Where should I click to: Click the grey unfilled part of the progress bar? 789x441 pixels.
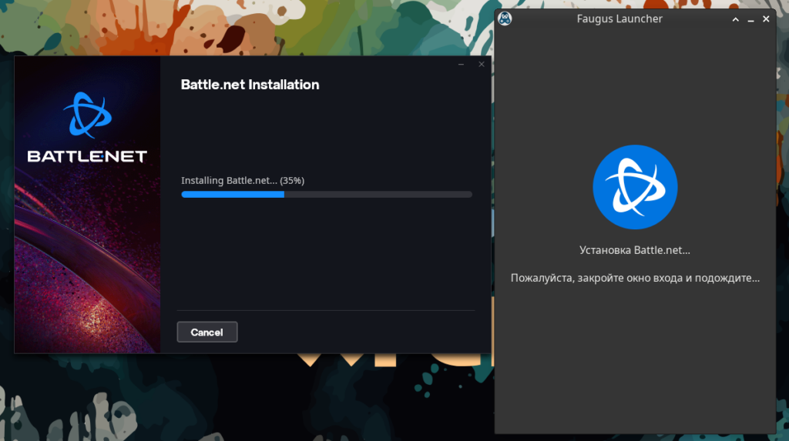click(x=378, y=195)
